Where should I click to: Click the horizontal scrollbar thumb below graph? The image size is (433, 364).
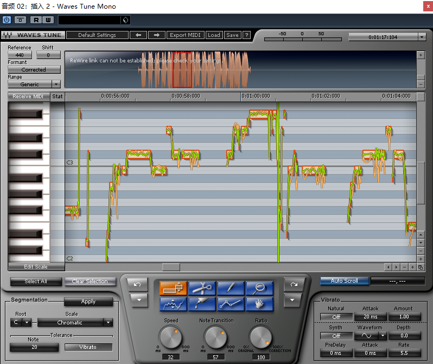171,267
